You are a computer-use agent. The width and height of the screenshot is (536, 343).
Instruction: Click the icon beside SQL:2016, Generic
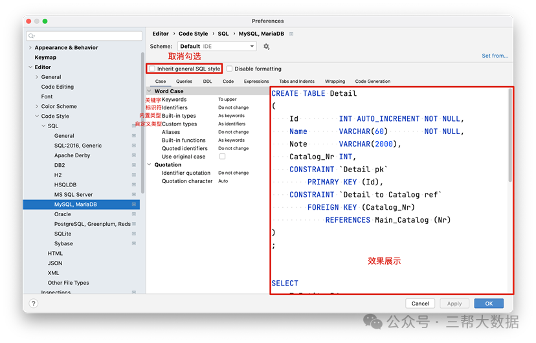[134, 146]
